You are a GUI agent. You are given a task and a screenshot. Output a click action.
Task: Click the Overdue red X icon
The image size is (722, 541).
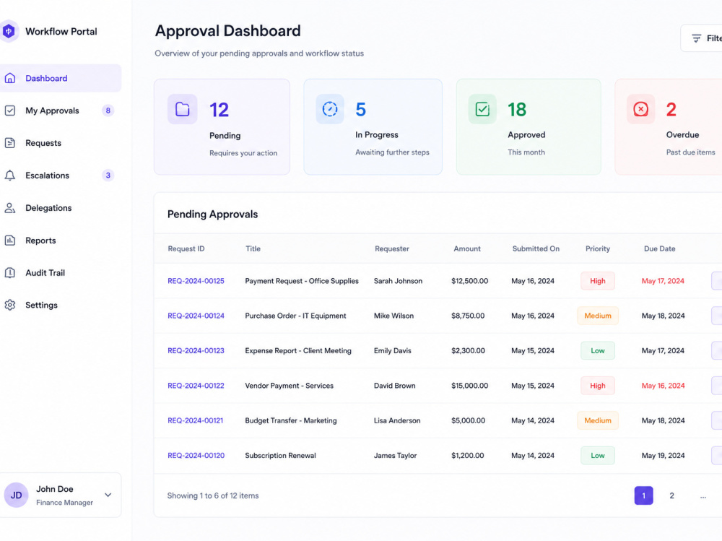coord(640,109)
